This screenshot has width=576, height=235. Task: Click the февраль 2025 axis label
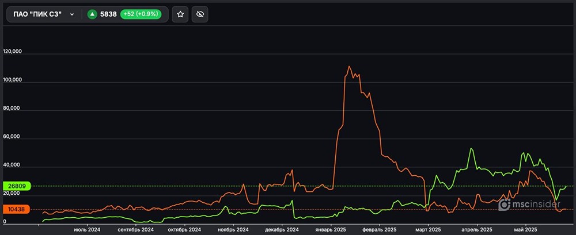pos(380,229)
